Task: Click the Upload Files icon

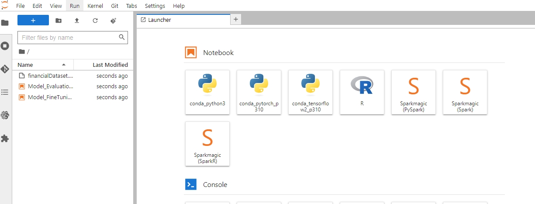Action: 77,21
